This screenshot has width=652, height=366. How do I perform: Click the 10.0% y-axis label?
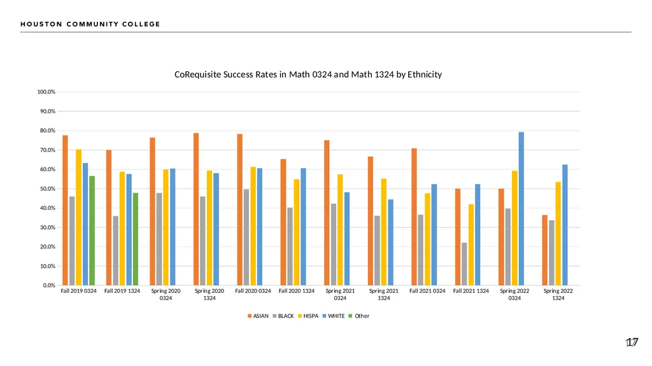point(48,266)
